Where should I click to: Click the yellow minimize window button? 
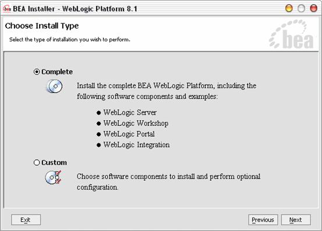coord(289,8)
